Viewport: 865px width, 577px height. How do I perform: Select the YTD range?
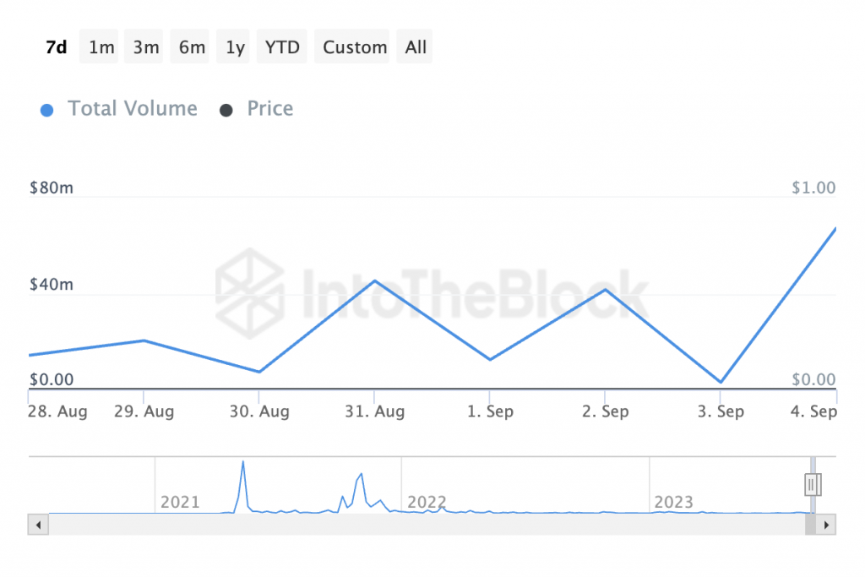pyautogui.click(x=282, y=47)
